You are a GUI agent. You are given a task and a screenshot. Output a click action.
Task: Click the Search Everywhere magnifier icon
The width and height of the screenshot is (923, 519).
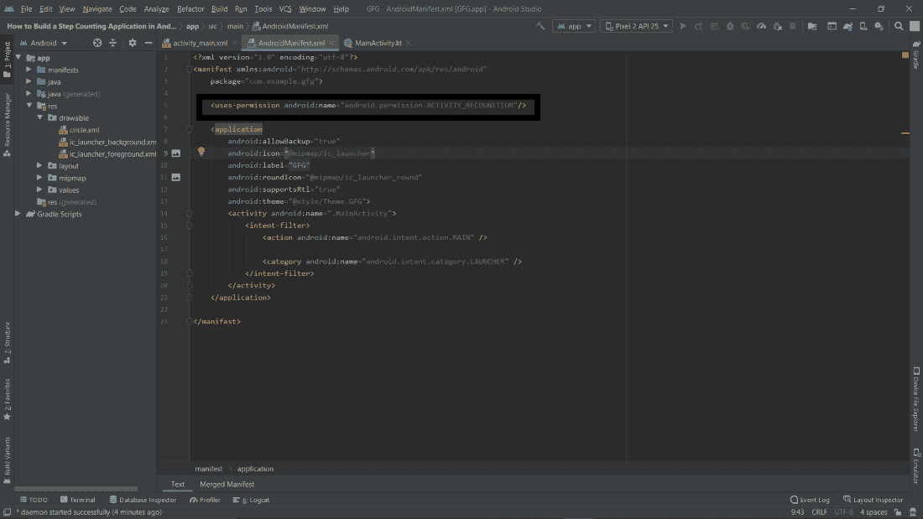(x=899, y=26)
